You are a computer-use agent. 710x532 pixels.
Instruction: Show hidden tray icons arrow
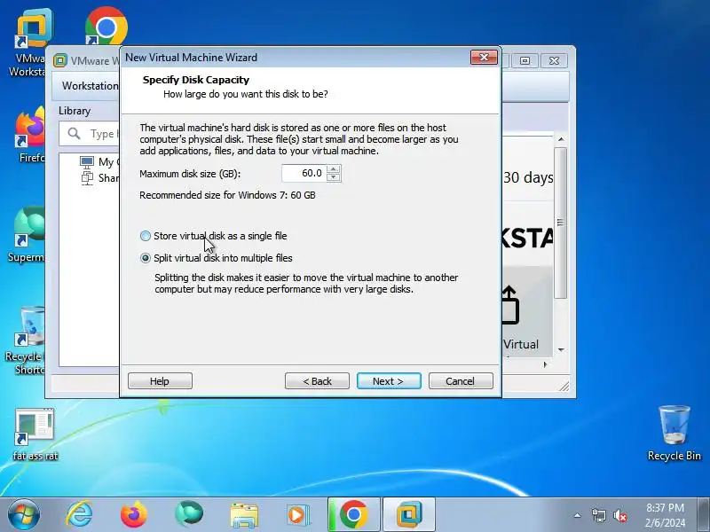(578, 515)
